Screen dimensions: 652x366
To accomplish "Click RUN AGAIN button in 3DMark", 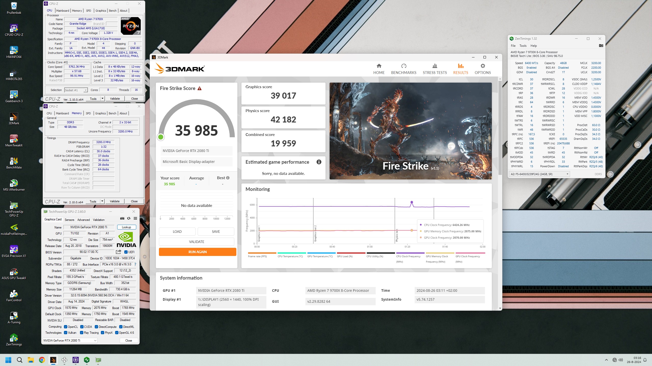I will pyautogui.click(x=198, y=252).
